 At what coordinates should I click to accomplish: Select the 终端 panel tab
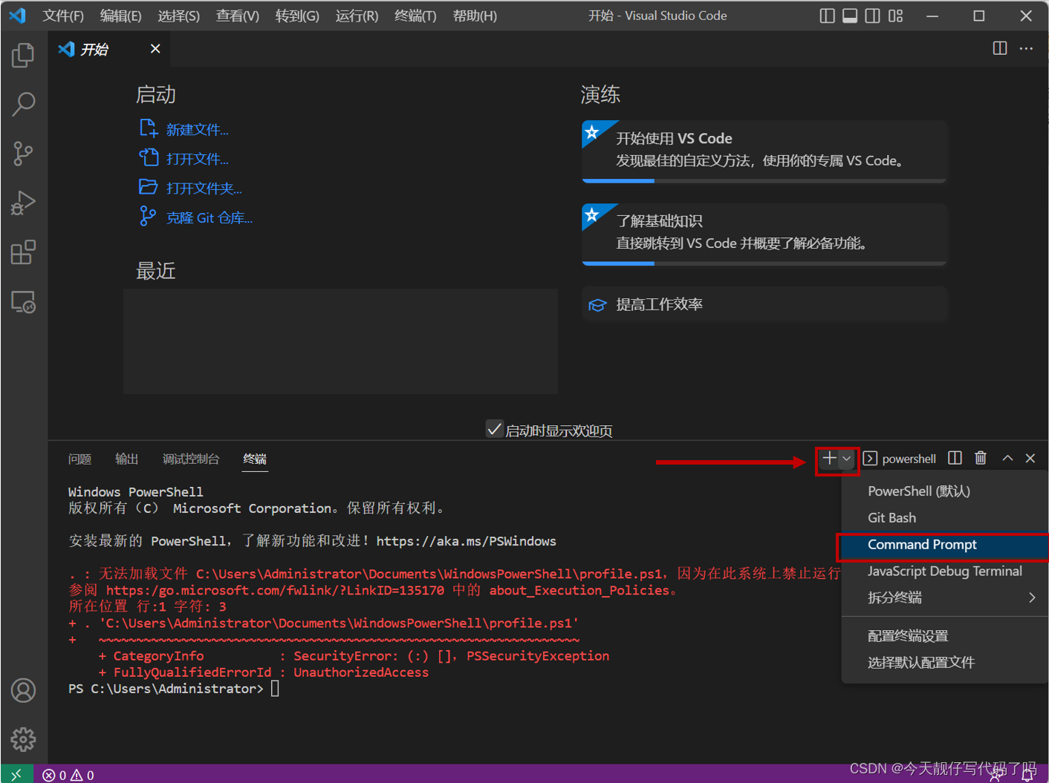tap(255, 459)
